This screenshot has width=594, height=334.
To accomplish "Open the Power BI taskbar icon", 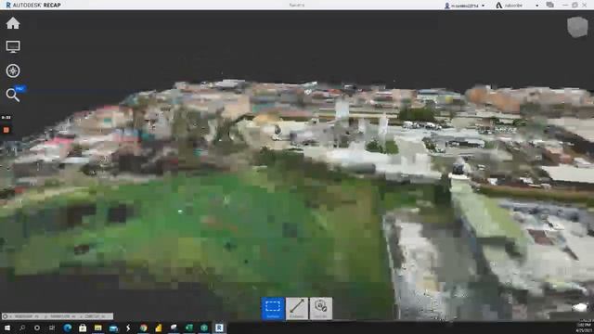I will pyautogui.click(x=159, y=328).
